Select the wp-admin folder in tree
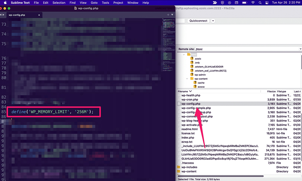 [200, 75]
